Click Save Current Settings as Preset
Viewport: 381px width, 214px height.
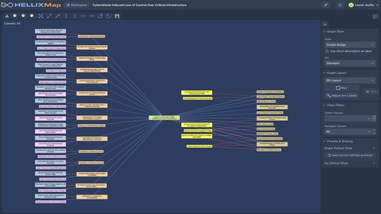[x=350, y=155]
